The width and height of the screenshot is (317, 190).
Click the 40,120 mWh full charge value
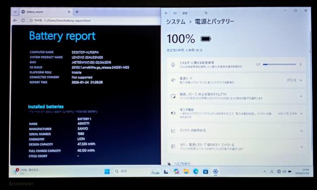coord(86,150)
